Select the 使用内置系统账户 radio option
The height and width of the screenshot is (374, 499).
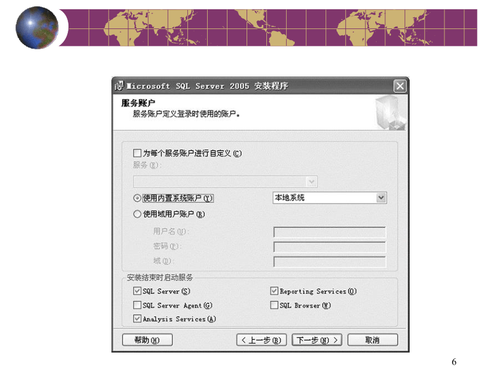click(137, 198)
